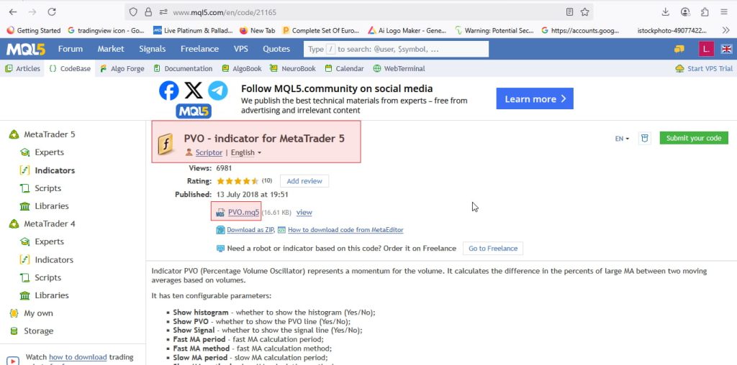This screenshot has width=737, height=365.
Task: Open the Algo Forge tab
Action: [x=122, y=68]
